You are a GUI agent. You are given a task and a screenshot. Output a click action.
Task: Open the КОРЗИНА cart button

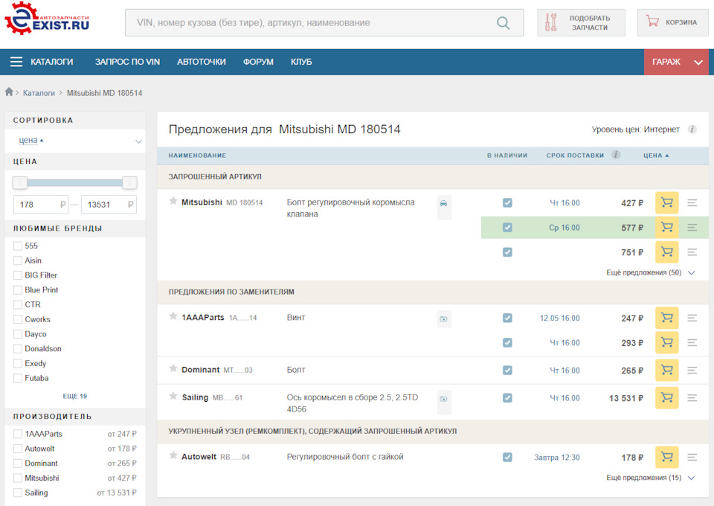point(672,23)
